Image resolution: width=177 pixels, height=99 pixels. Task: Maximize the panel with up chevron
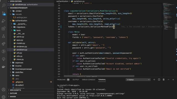[x=168, y=79]
